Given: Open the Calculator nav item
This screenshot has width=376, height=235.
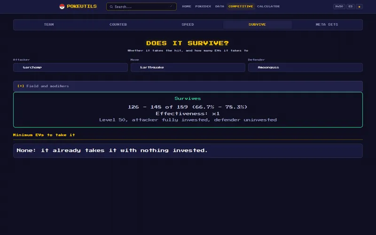Looking at the screenshot, I should click(x=268, y=7).
